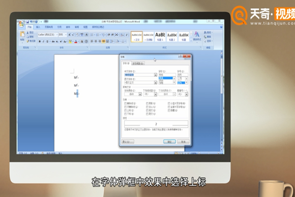Screen dimensions: 295x197
Task: Select the 标题 1 style thumbnail
Action: pyautogui.click(x=160, y=36)
